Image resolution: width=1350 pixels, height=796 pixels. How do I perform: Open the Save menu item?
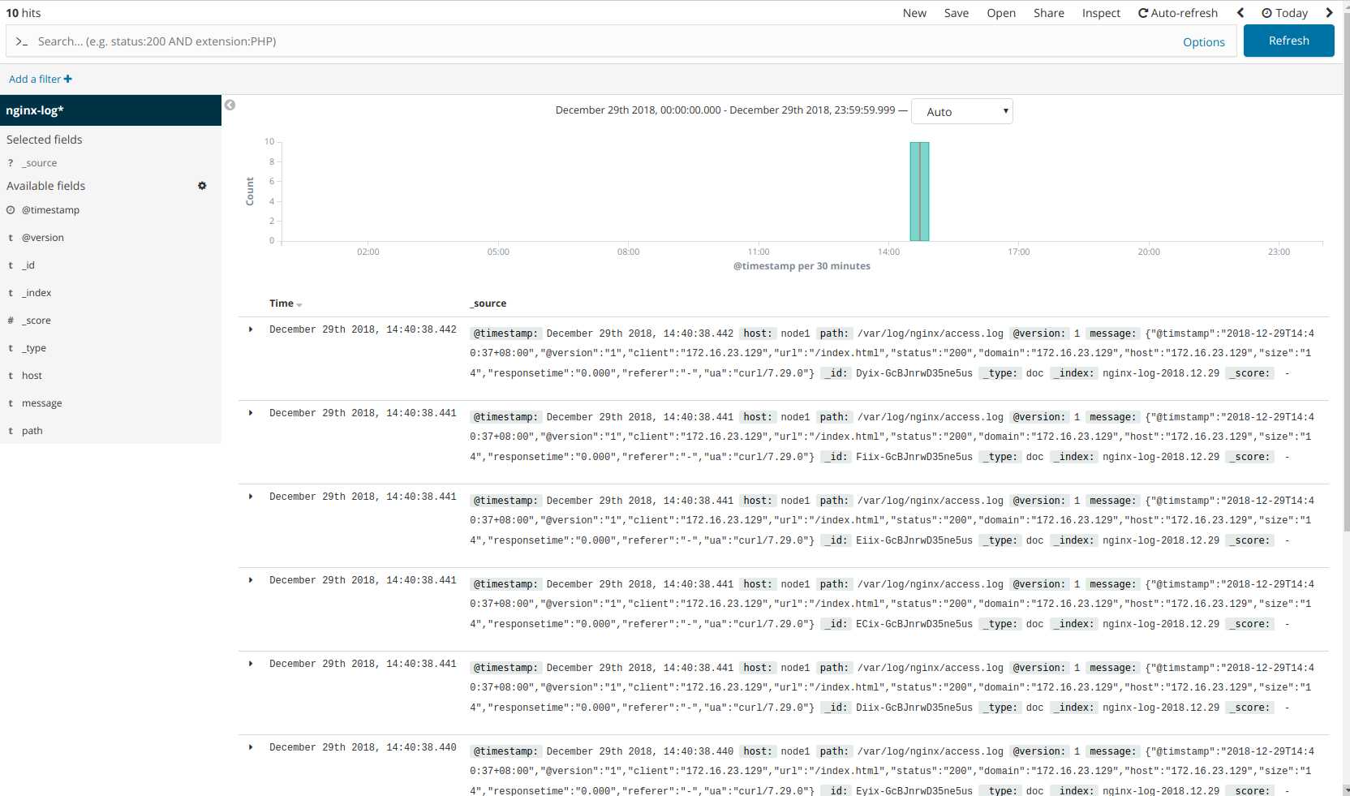tap(957, 13)
